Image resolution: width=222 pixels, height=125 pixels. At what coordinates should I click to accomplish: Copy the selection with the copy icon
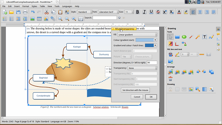pos(53,12)
